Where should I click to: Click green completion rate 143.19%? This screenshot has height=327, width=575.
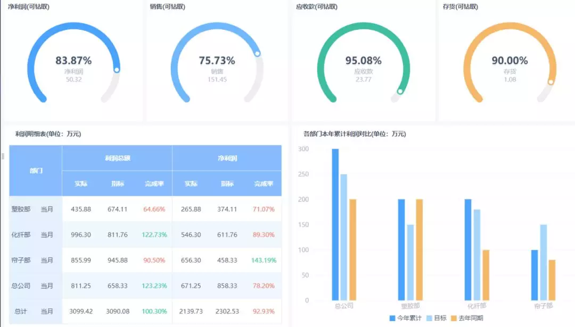pos(264,261)
